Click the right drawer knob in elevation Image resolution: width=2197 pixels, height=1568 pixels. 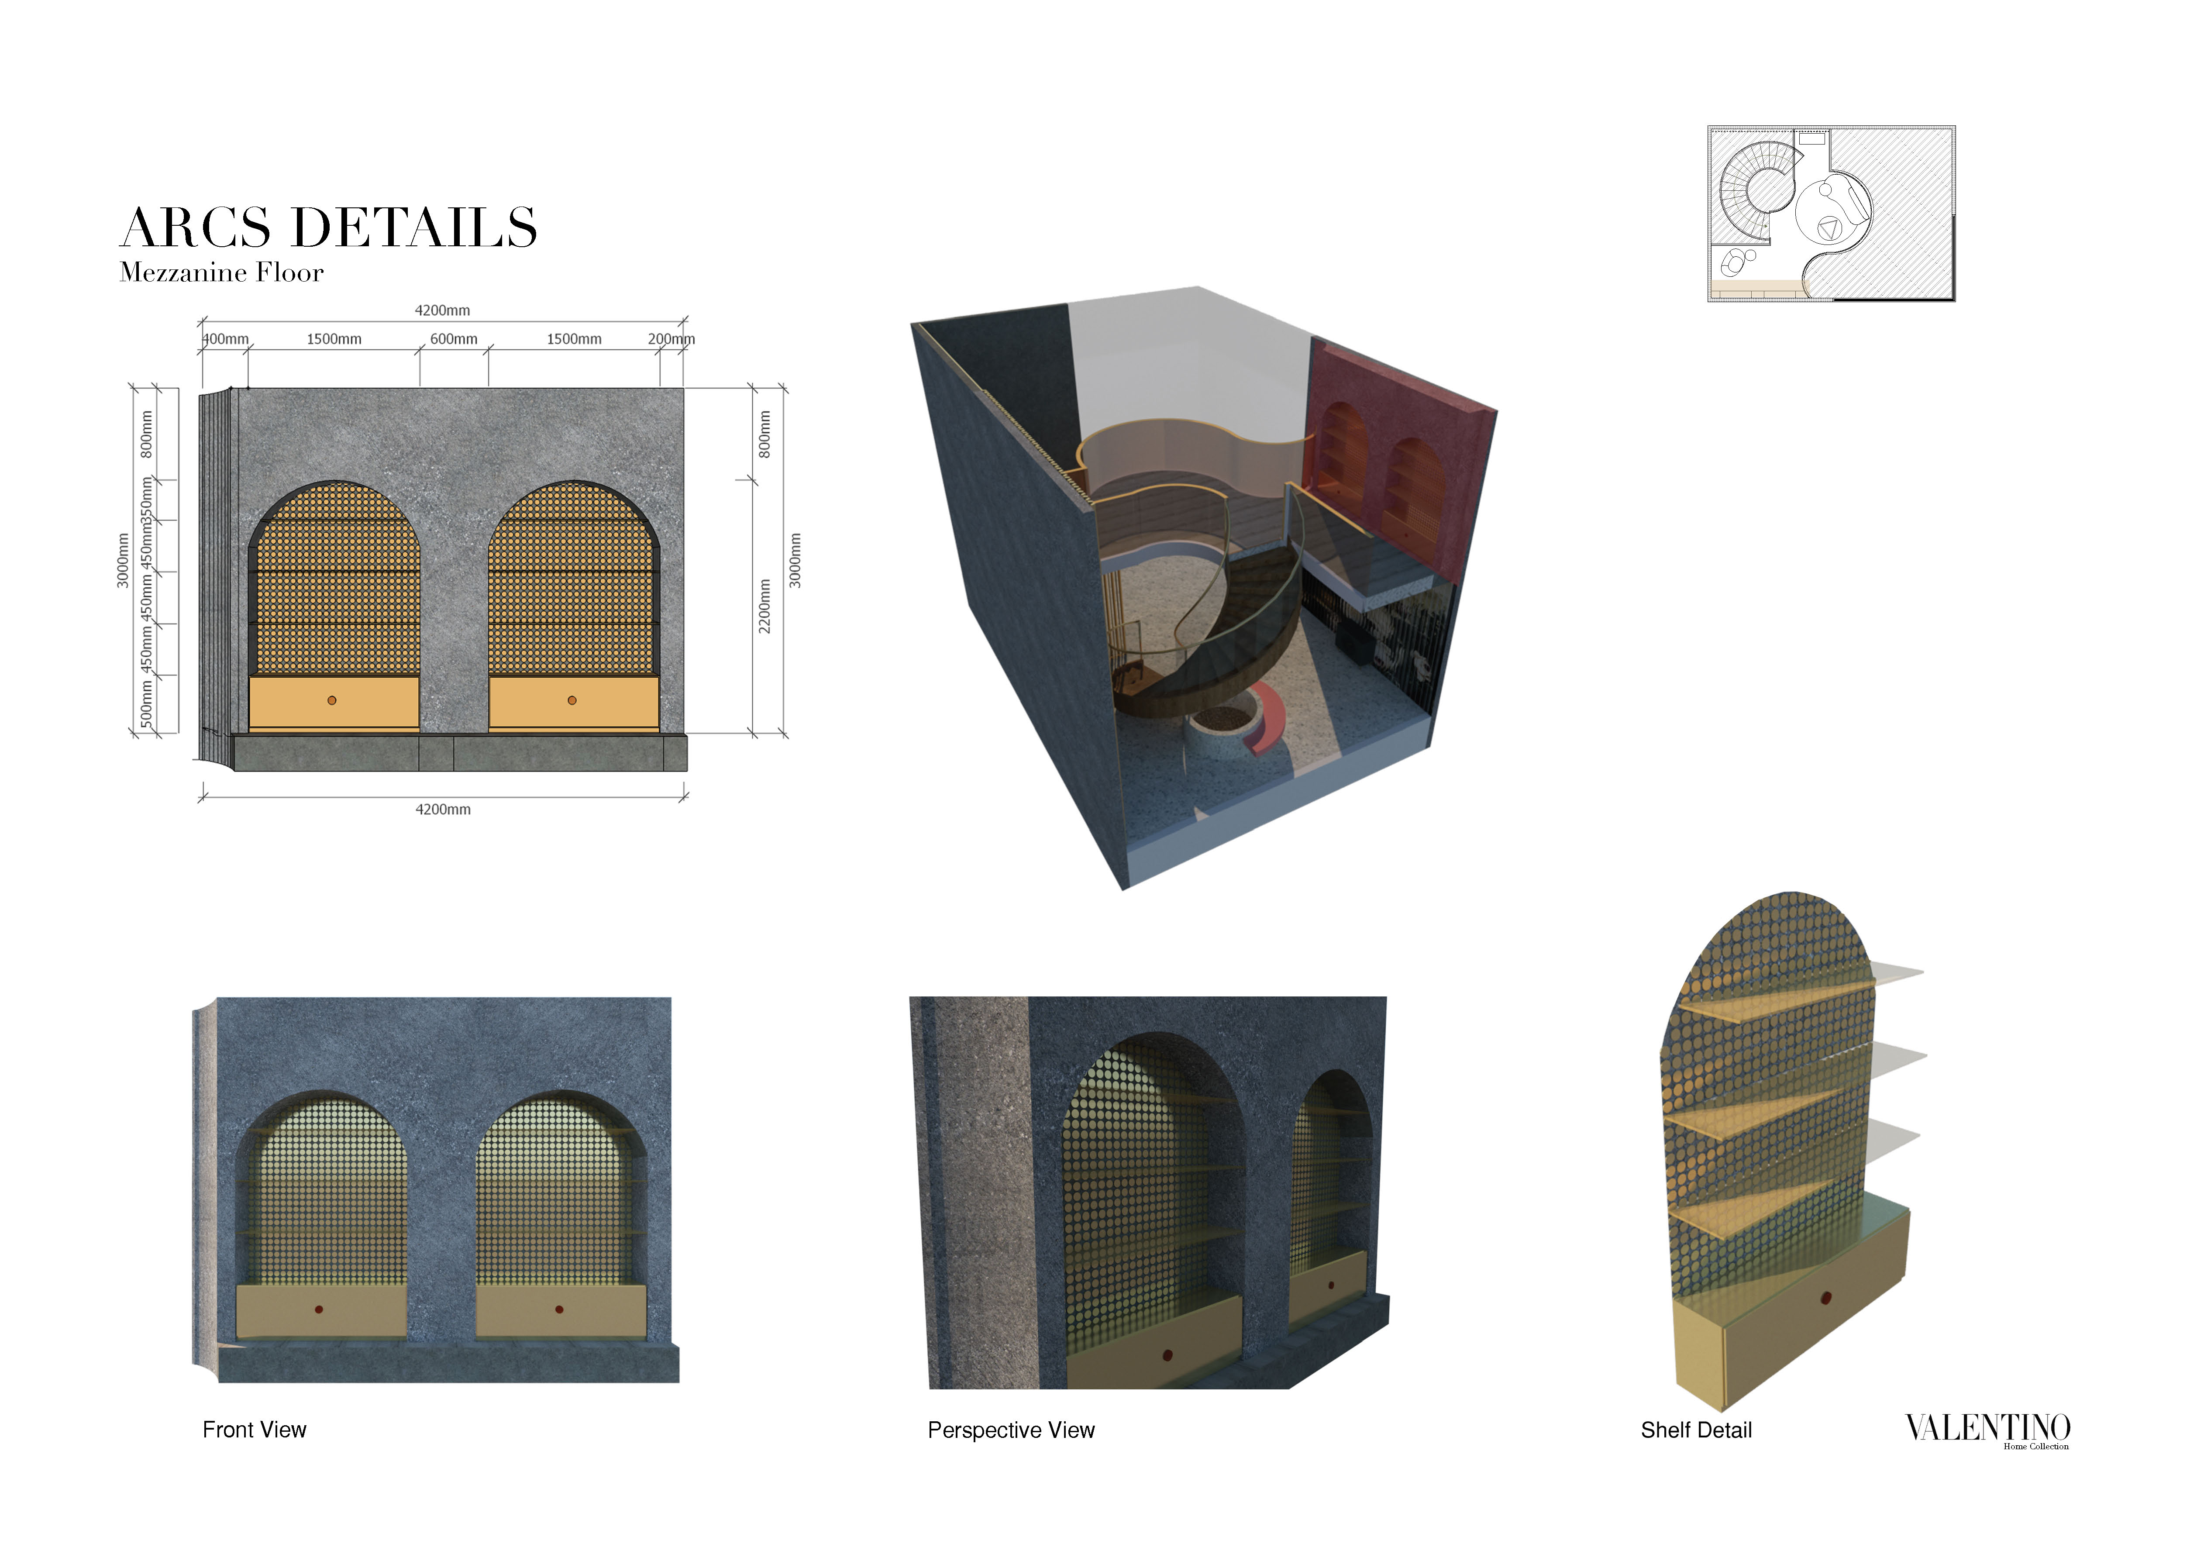(572, 700)
